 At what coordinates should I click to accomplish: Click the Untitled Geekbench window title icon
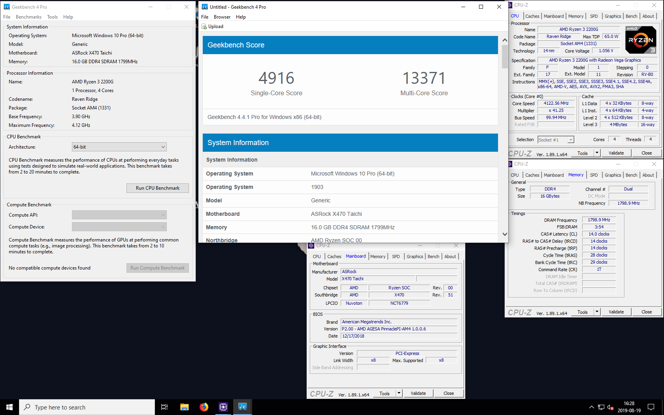click(x=205, y=7)
